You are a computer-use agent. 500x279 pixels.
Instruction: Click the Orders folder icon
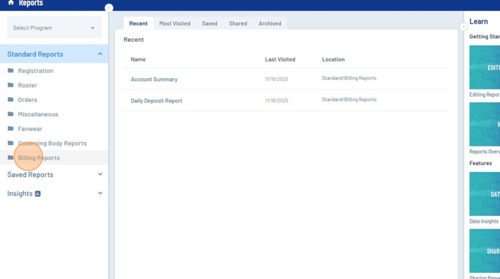pos(10,100)
